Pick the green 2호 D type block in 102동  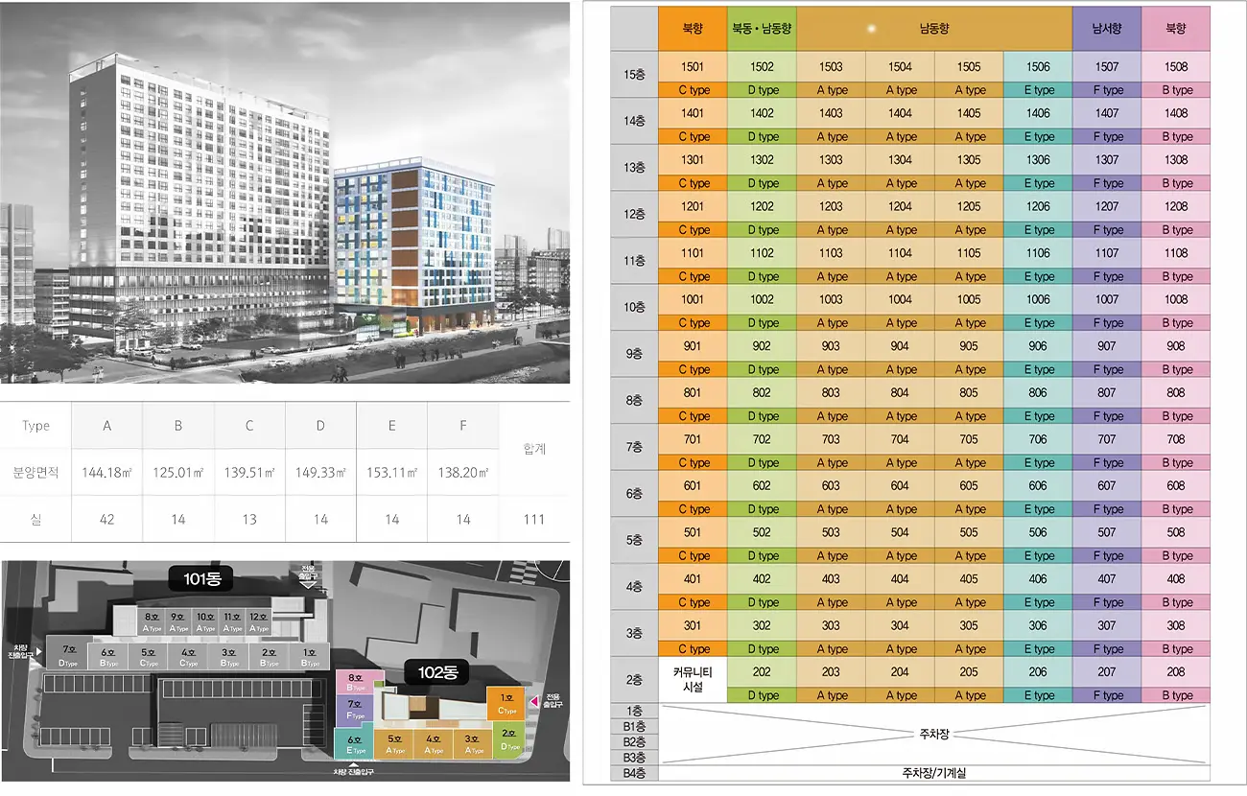[x=508, y=739]
